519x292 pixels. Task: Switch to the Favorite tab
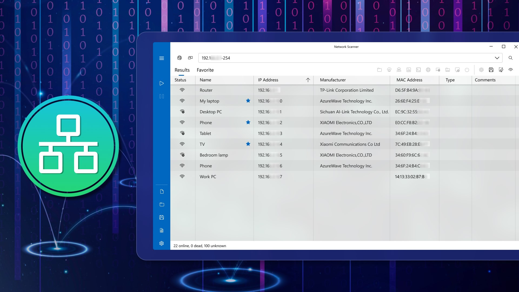(x=205, y=70)
